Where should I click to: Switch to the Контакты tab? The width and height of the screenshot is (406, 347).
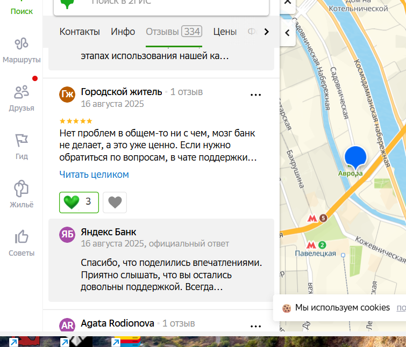click(x=80, y=32)
